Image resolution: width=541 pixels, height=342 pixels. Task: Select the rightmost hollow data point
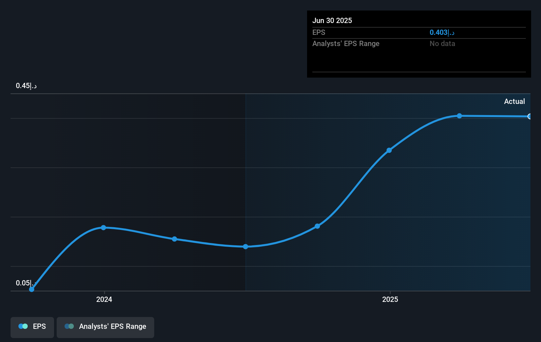coord(530,116)
